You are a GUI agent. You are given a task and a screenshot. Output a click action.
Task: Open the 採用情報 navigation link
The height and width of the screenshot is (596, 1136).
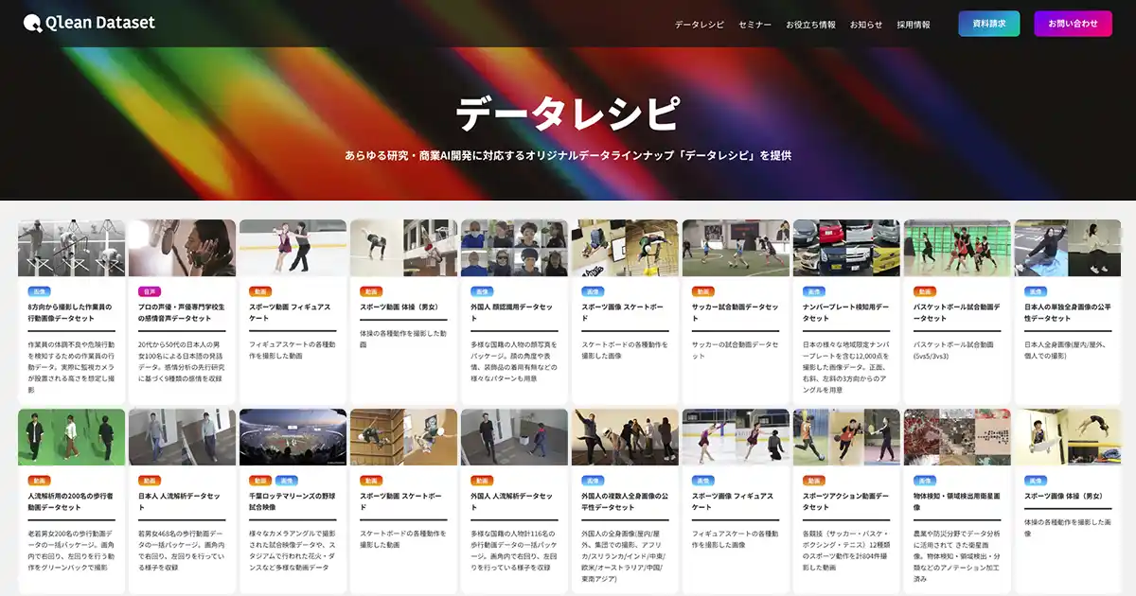point(914,25)
